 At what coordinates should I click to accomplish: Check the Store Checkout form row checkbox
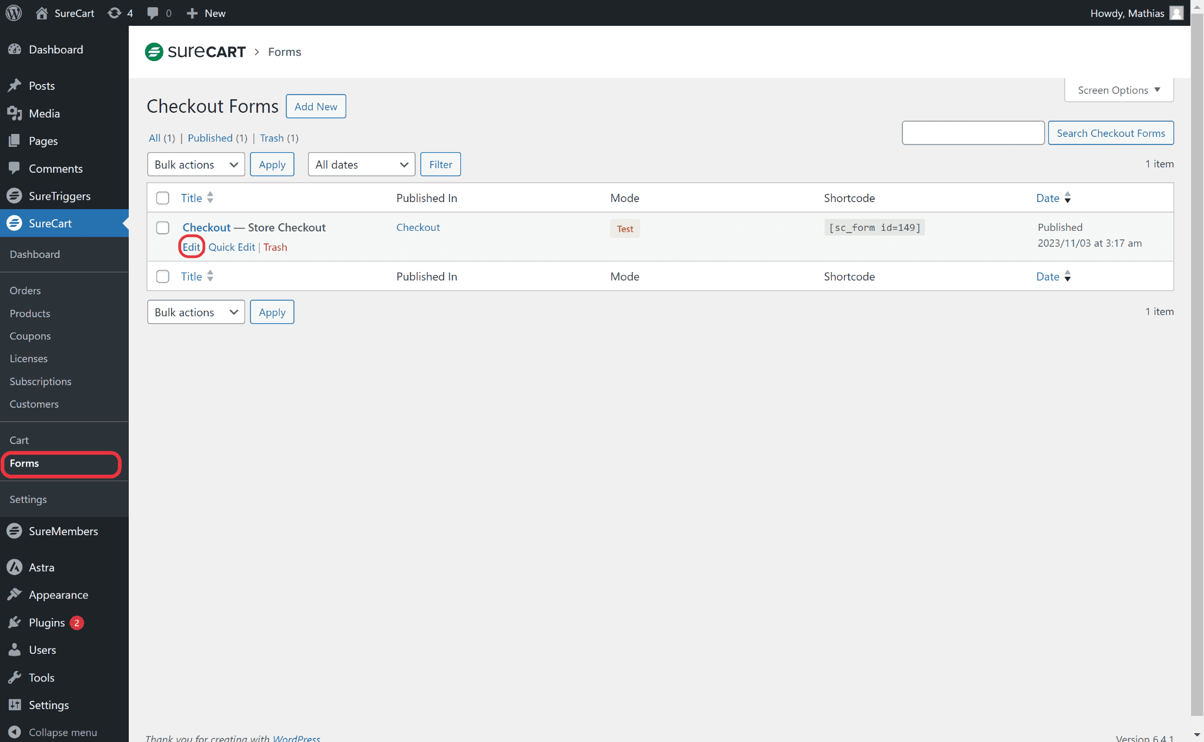tap(163, 228)
